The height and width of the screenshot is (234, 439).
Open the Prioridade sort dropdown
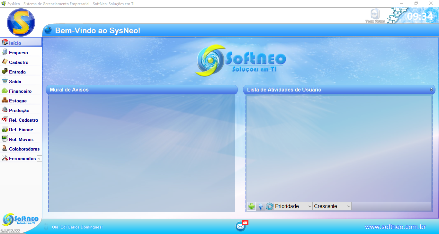point(293,206)
